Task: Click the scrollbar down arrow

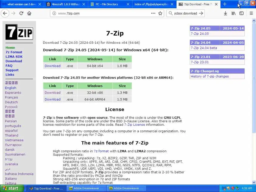Action: point(254,182)
